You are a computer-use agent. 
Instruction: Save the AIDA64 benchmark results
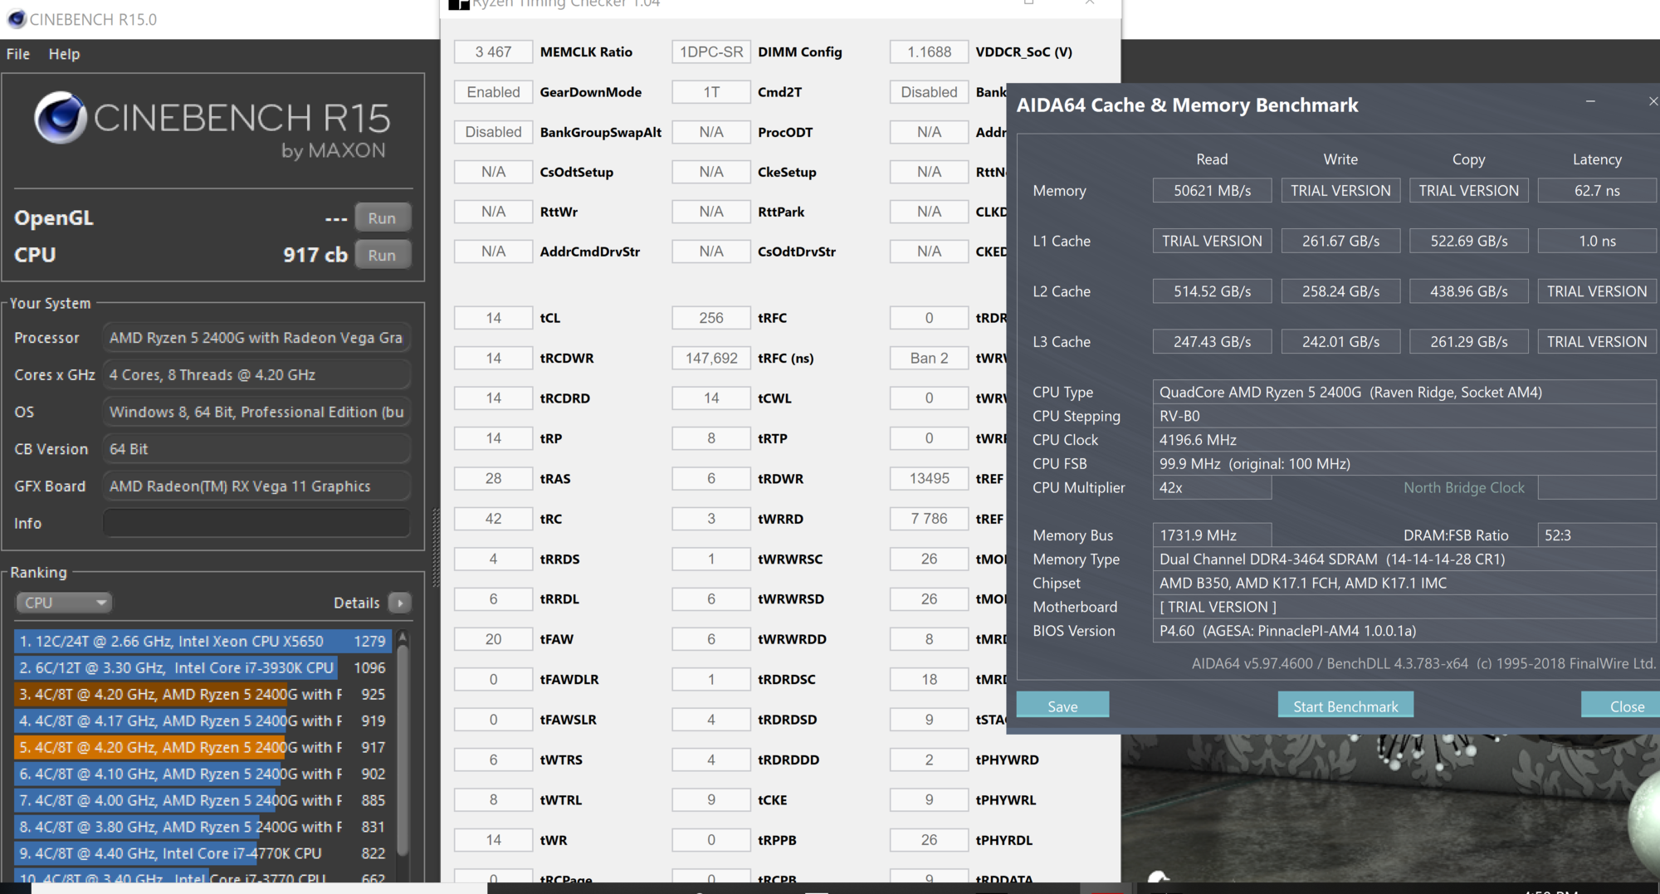coord(1062,706)
